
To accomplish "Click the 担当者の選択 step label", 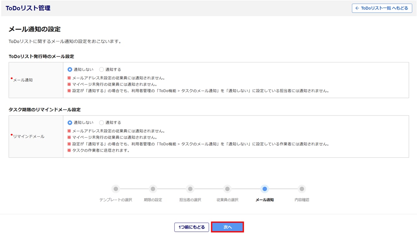I will click(x=190, y=200).
